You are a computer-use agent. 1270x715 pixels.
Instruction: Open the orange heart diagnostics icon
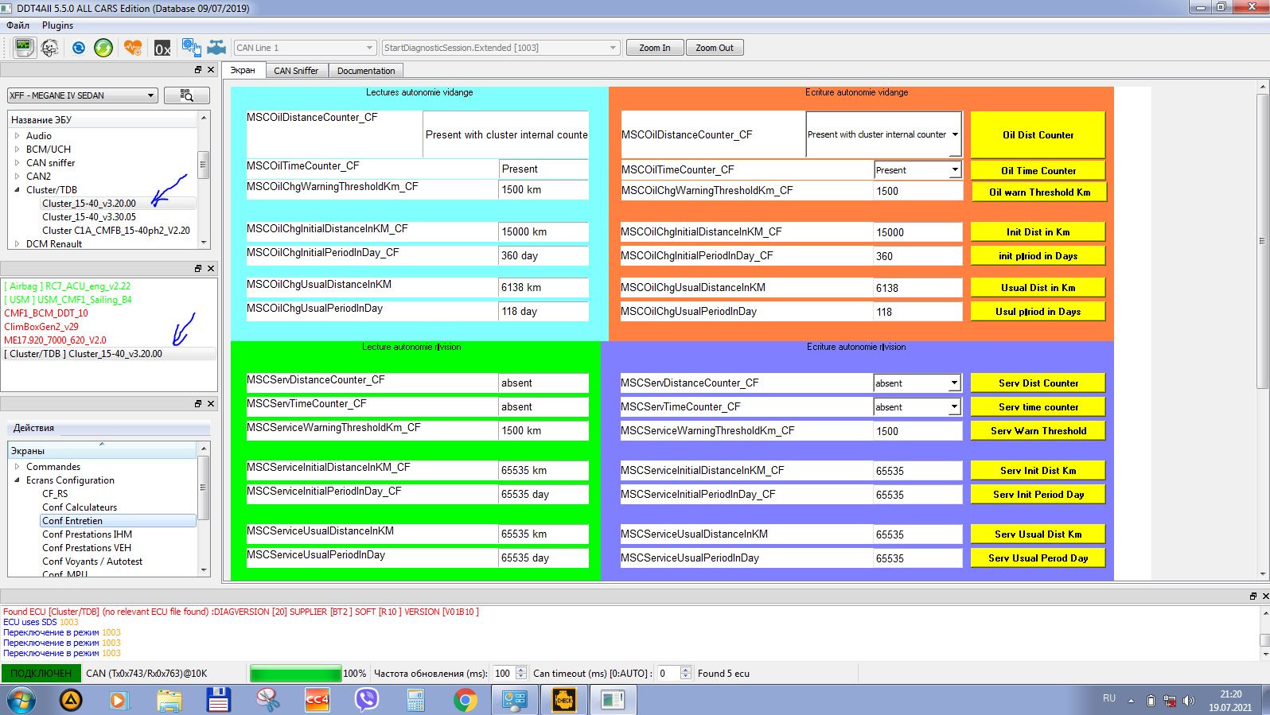coord(132,48)
